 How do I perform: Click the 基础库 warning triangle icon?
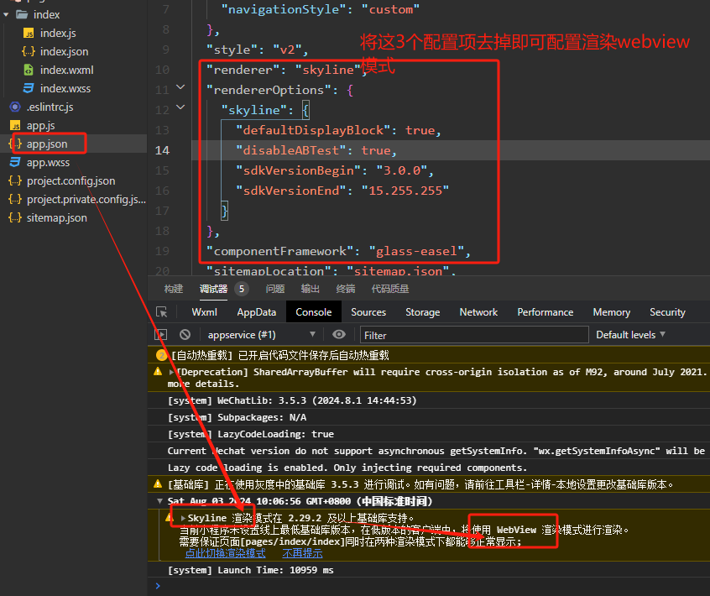(158, 484)
